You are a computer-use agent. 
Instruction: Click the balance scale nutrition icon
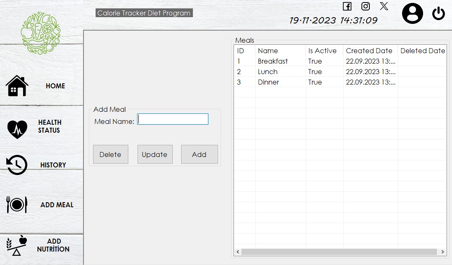pos(17,245)
